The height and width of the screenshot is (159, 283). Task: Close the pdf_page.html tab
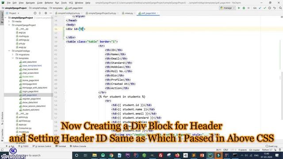(x=157, y=13)
